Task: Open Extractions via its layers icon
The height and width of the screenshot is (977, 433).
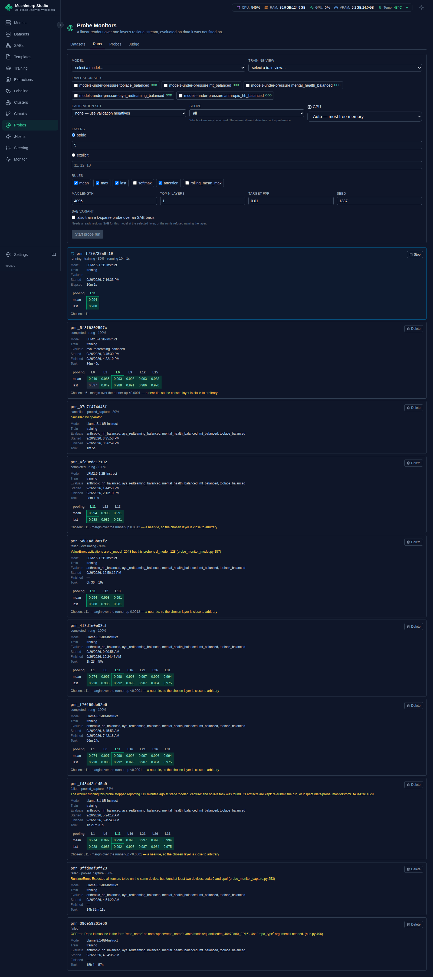Action: (8, 80)
